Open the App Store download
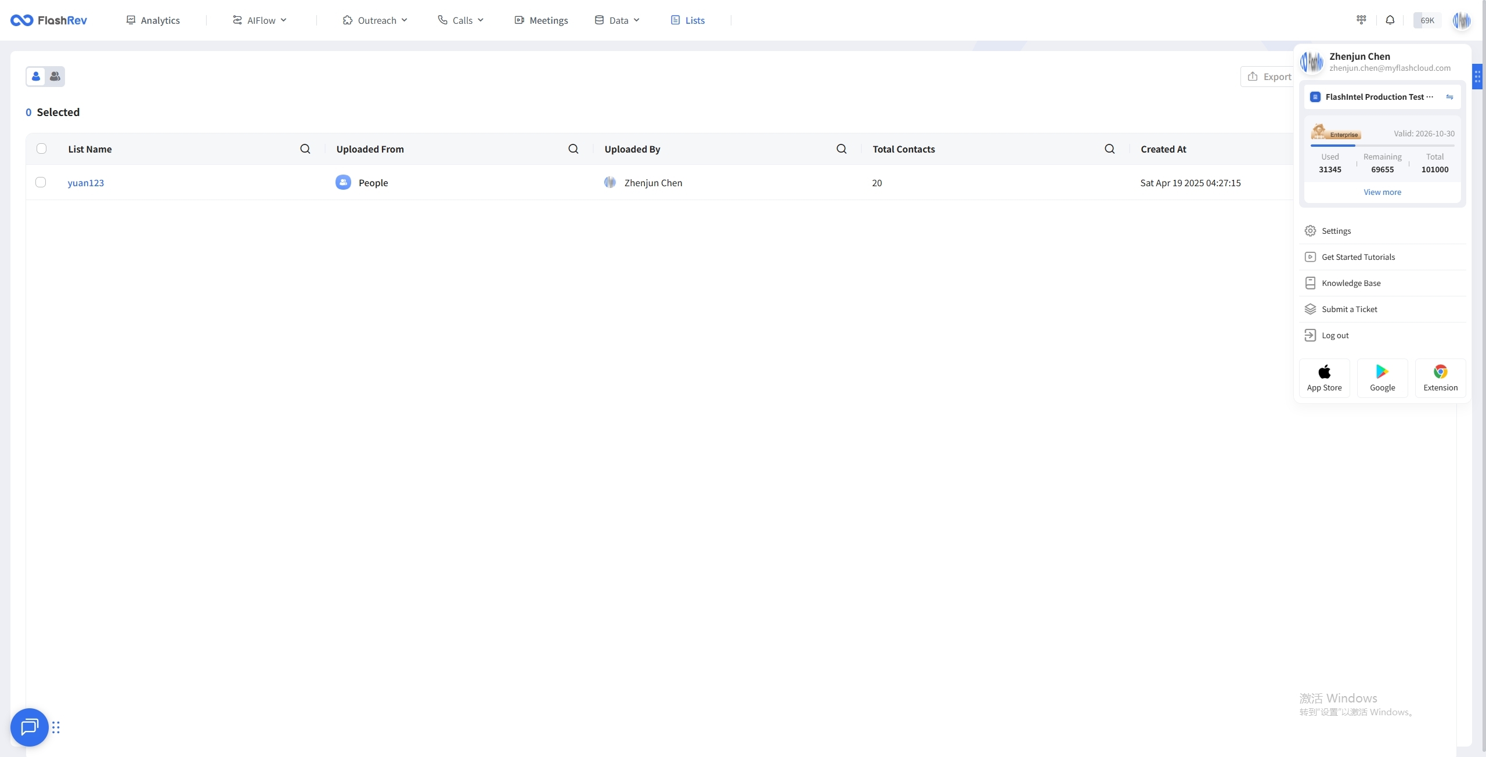The height and width of the screenshot is (757, 1486). [1324, 378]
